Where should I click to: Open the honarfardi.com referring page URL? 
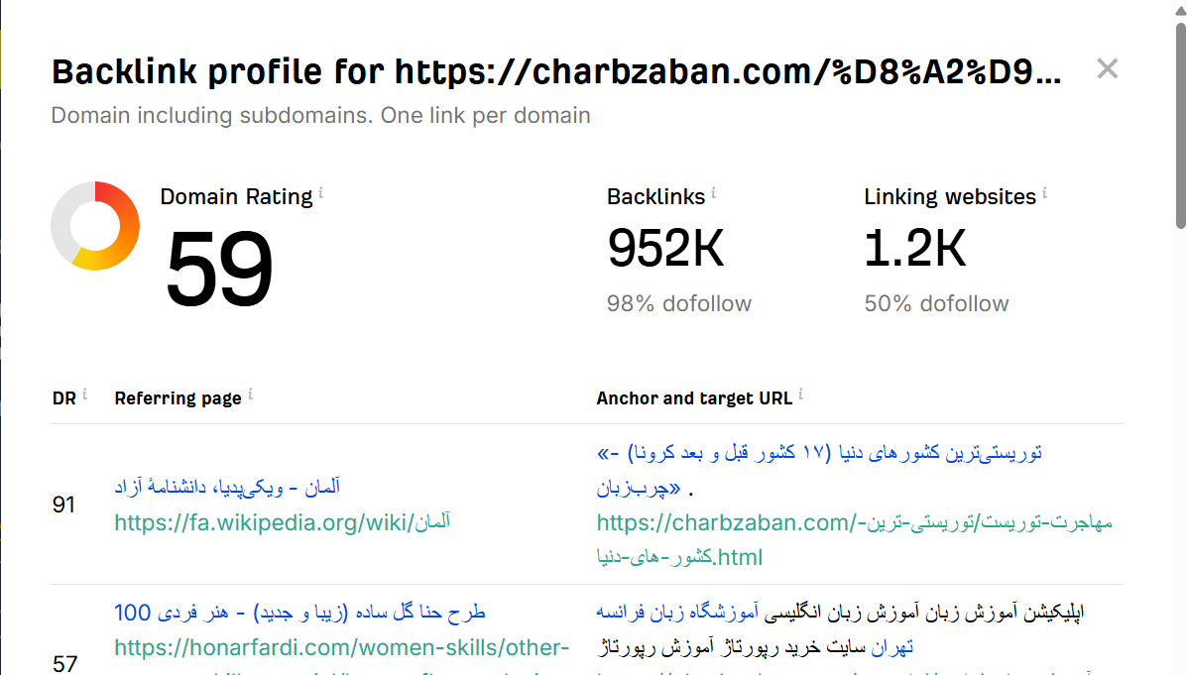[x=341, y=648]
